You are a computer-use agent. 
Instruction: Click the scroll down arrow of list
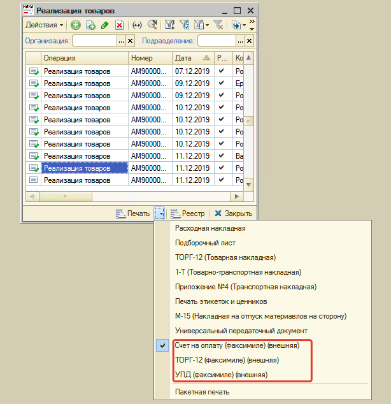(x=248, y=185)
